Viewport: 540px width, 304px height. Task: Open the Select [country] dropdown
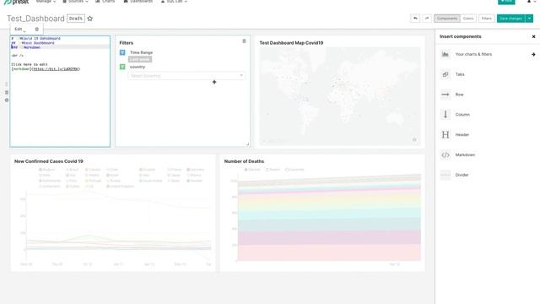(x=186, y=75)
